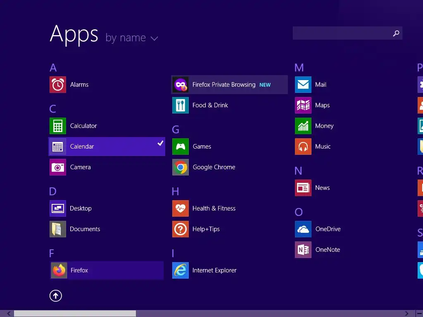Screen dimensions: 423x317
Task: Click the 'Camera' label
Action: [81, 167]
